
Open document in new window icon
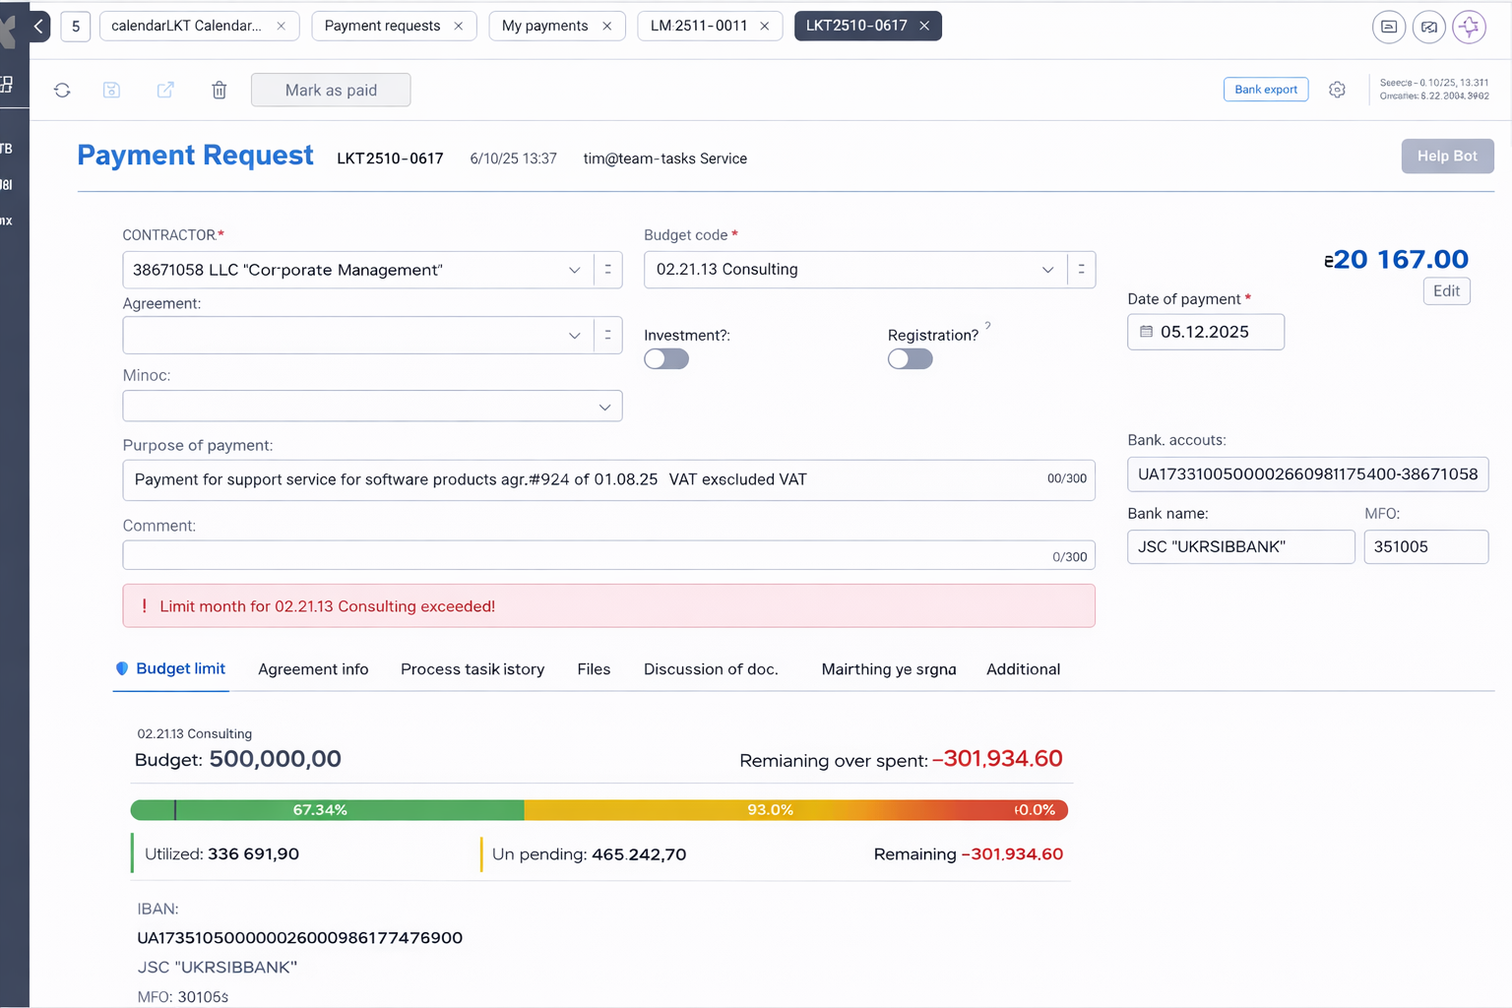coord(165,91)
